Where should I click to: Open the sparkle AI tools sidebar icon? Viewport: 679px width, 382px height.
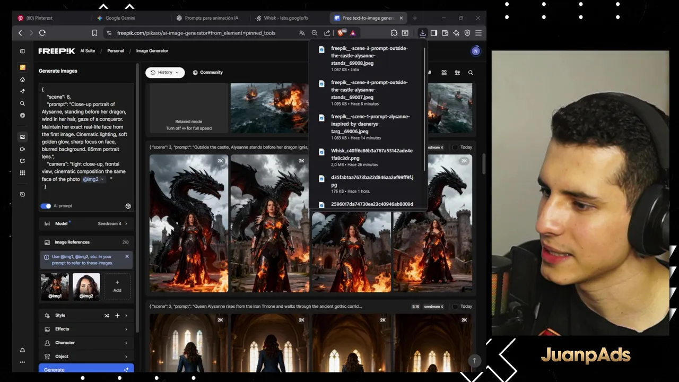pyautogui.click(x=22, y=91)
